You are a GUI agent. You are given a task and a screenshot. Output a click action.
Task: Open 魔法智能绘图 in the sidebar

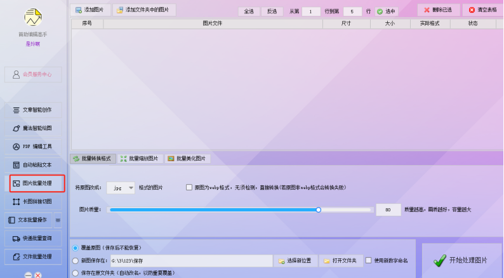33,128
